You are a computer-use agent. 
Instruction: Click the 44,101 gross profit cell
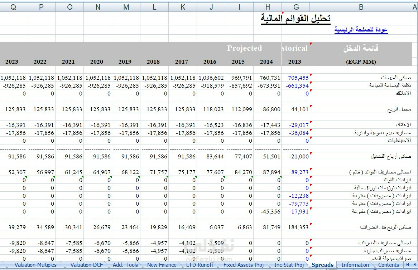pyautogui.click(x=296, y=109)
